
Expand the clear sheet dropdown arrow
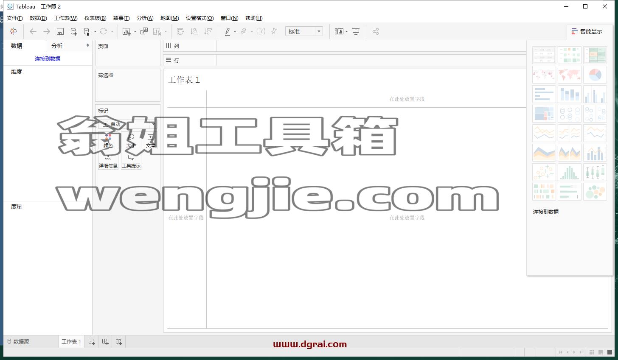166,32
